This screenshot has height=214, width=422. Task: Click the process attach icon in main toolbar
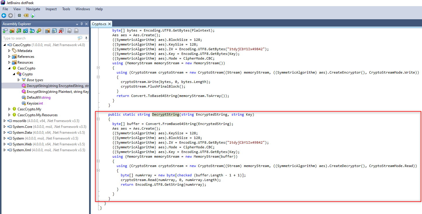(19, 15)
